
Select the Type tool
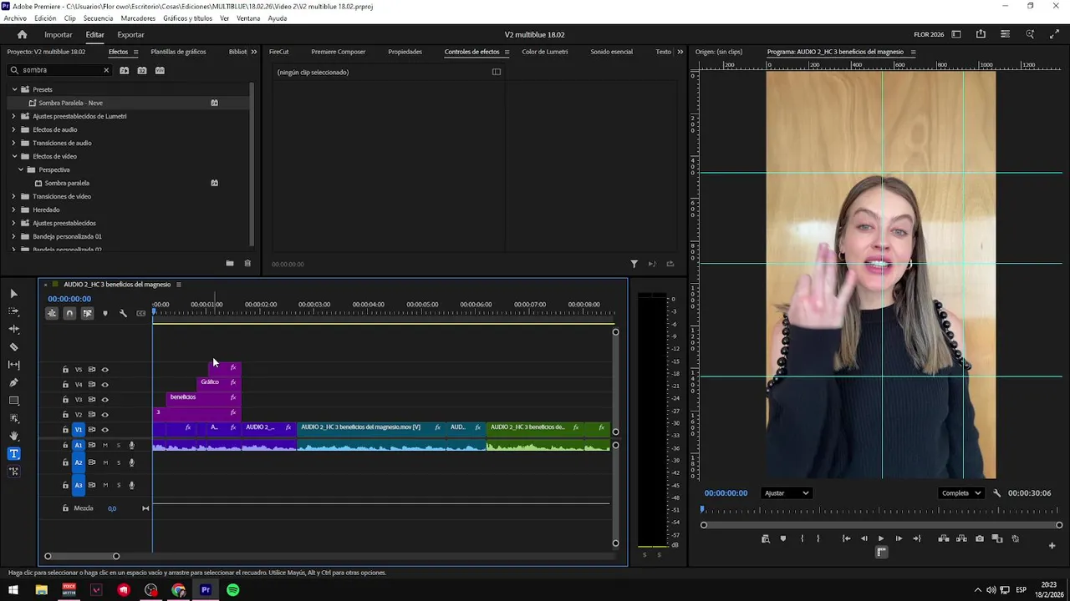pos(13,454)
